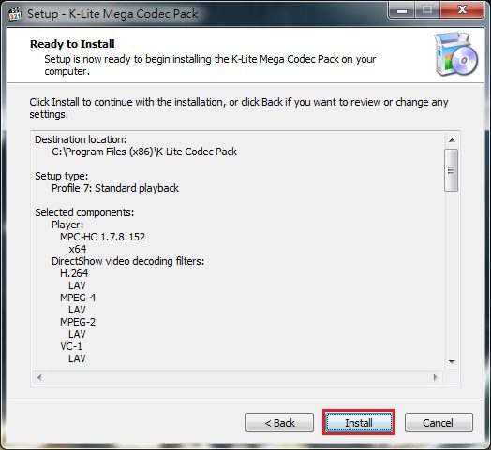This screenshot has width=491, height=450.
Task: Minimize the setup window
Action: click(402, 10)
